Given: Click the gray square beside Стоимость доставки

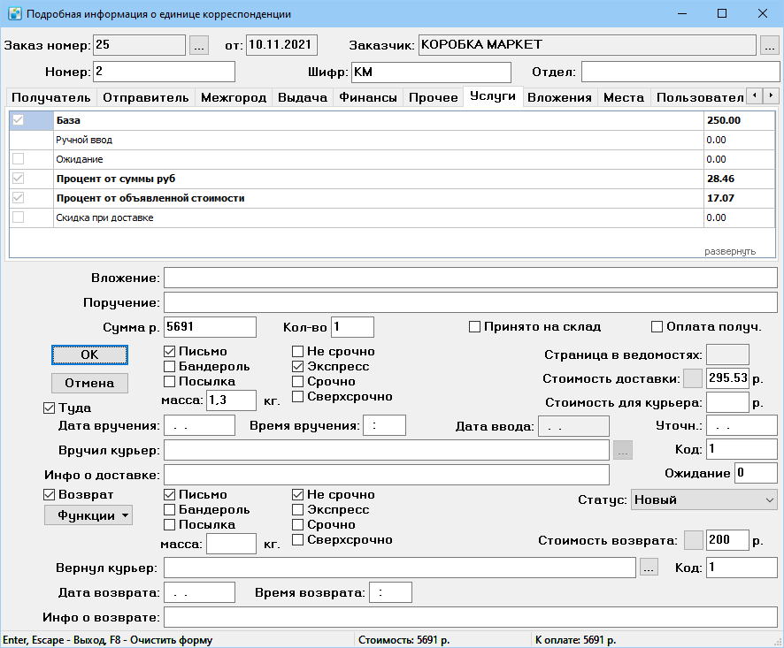Looking at the screenshot, I should [x=693, y=378].
